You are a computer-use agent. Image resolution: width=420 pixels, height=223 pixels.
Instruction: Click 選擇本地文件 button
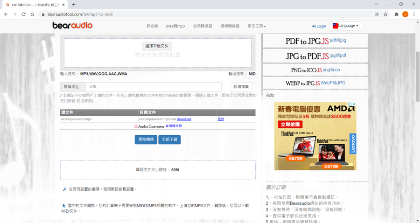tap(157, 46)
